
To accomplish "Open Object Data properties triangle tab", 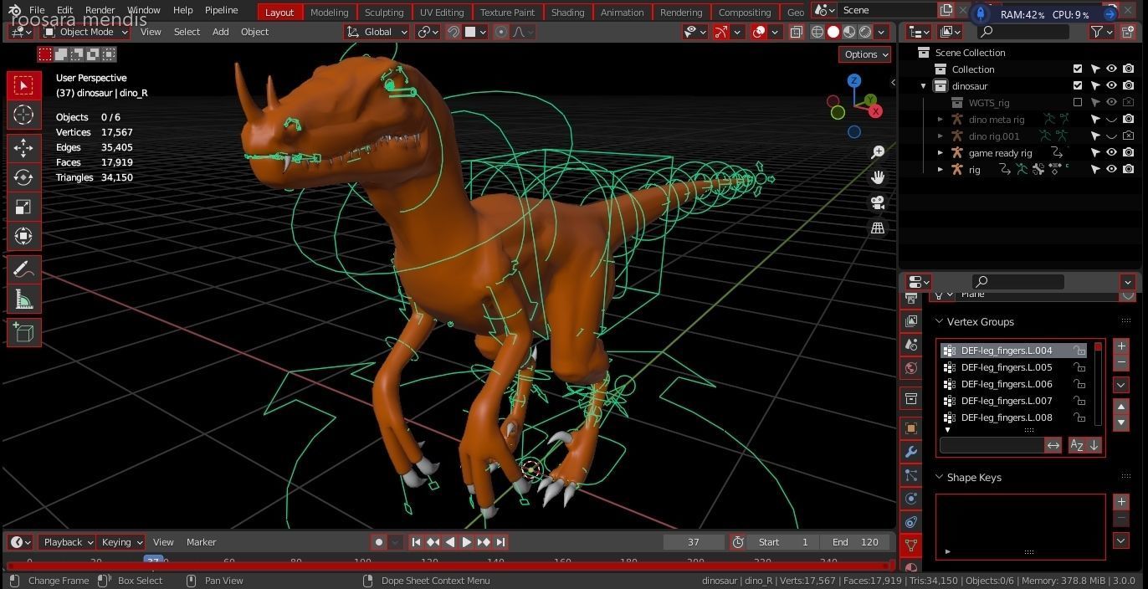I will tap(911, 545).
